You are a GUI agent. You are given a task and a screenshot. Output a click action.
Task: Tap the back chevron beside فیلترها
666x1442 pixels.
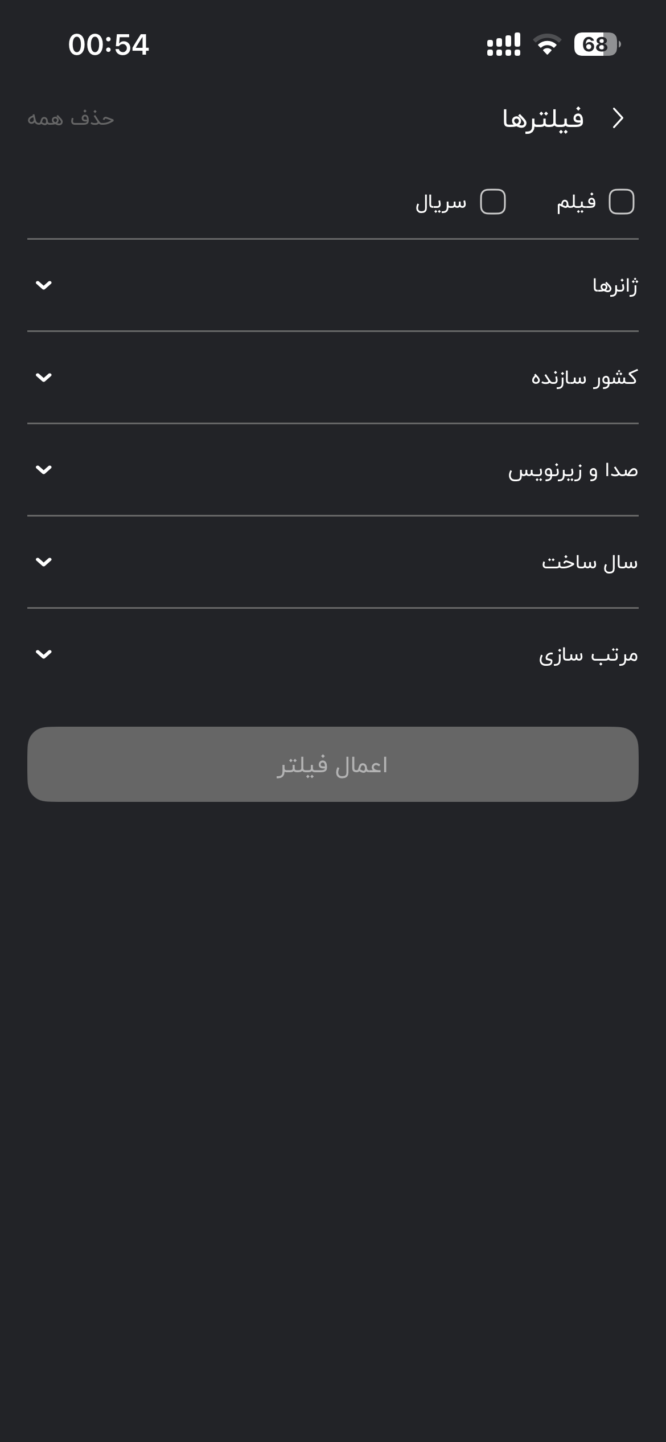click(618, 118)
